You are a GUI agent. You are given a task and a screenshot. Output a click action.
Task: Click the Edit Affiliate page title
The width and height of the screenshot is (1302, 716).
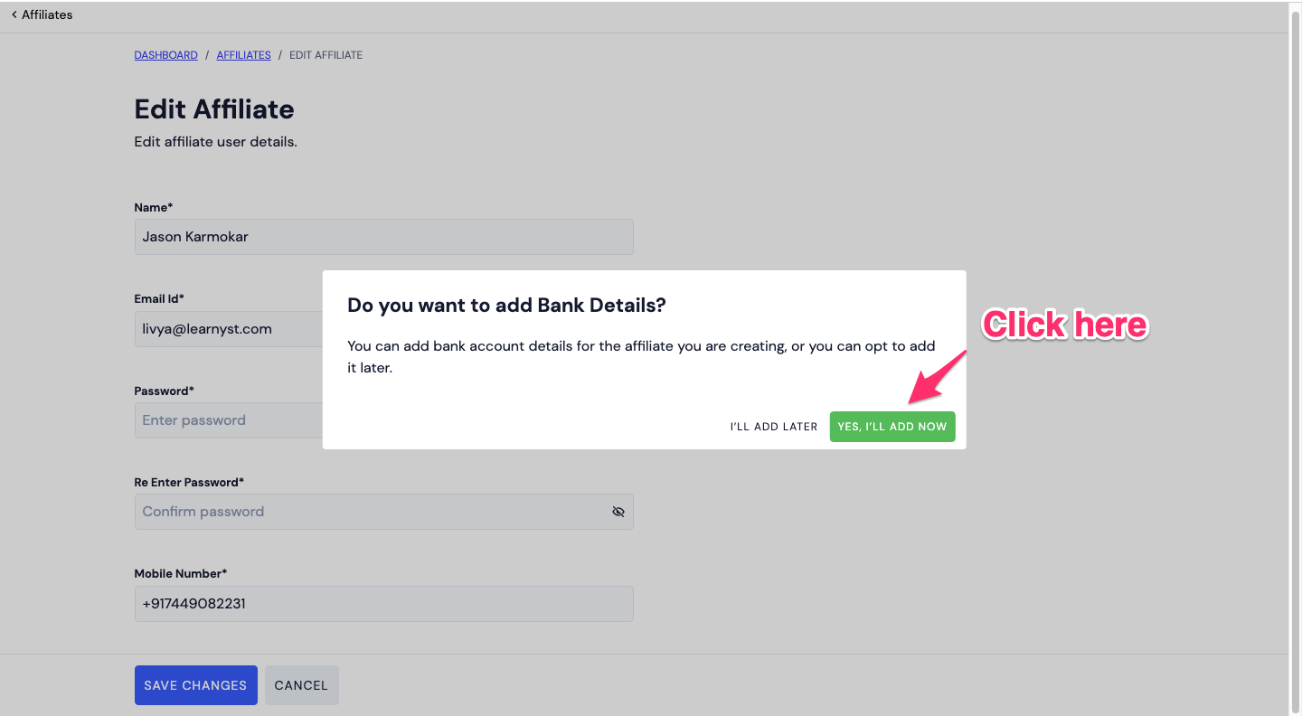[x=214, y=109]
